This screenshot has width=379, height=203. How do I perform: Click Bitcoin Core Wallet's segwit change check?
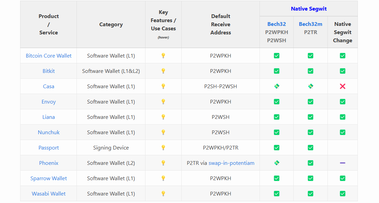coord(342,56)
